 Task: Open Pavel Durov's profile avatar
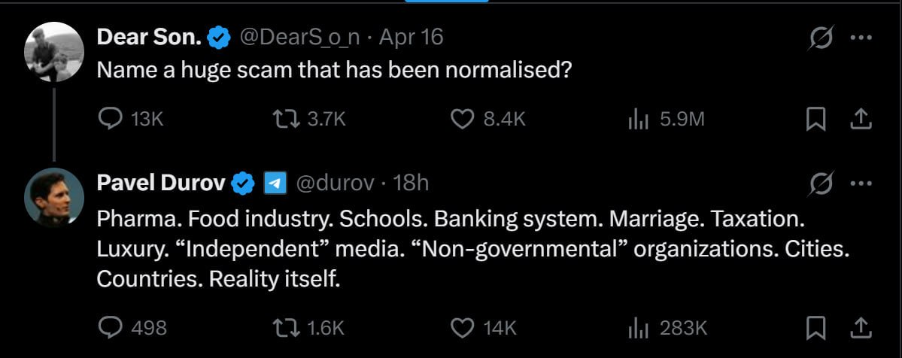[54, 197]
